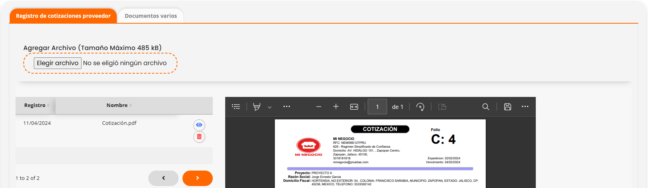Open more tools ellipsis beside highlighter

pos(287,107)
